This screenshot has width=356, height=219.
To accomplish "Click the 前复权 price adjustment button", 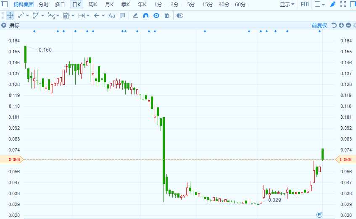I will pyautogui.click(x=319, y=26).
